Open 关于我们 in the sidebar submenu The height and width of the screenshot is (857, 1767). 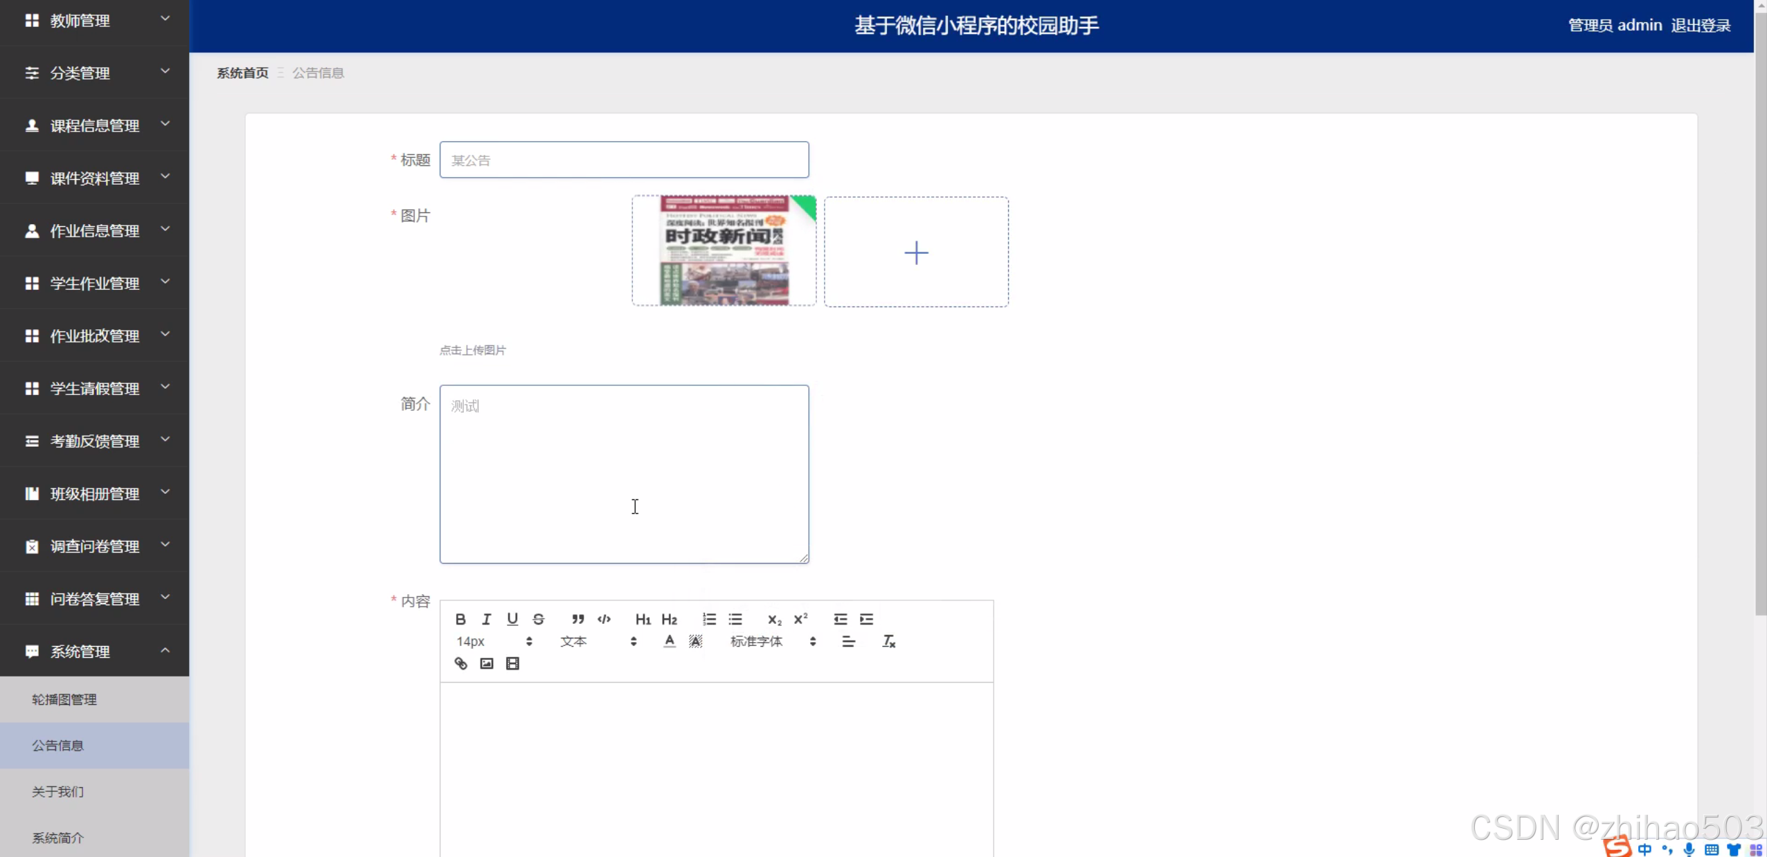click(58, 791)
